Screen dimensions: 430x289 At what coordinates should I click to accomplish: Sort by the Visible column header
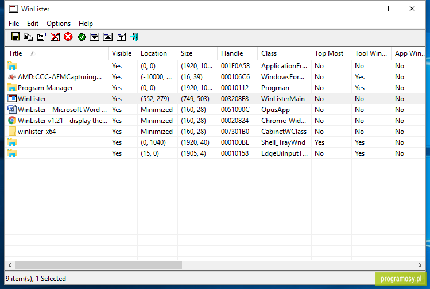[123, 53]
